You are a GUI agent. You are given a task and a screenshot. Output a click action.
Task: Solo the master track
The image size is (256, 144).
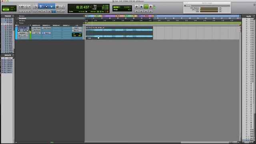(24, 30)
